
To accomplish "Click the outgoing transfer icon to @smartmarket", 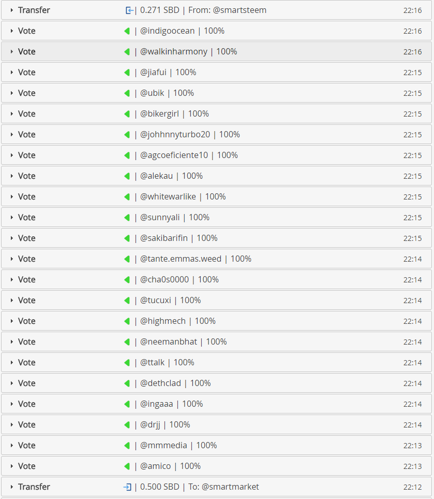I will [x=127, y=487].
